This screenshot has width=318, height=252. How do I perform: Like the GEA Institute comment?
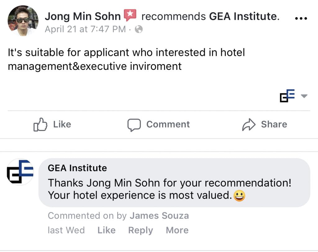click(107, 230)
